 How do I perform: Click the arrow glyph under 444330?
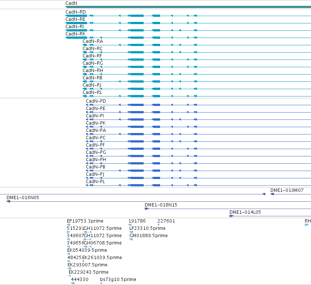coord(73,283)
